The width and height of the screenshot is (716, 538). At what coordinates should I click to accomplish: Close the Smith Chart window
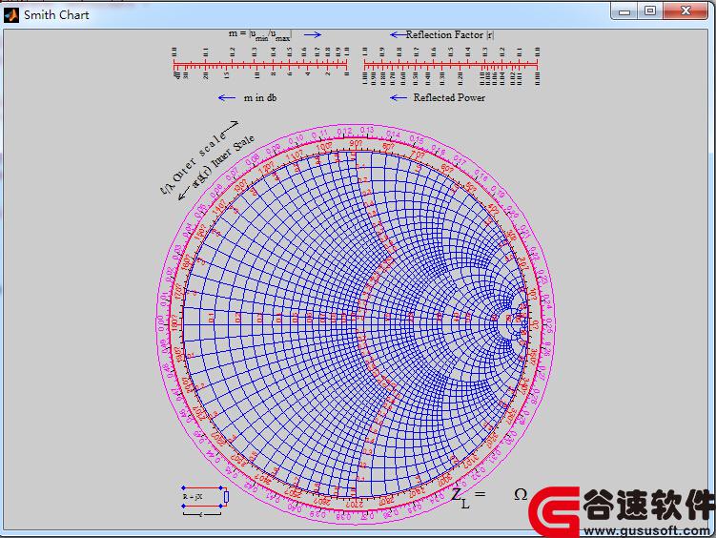coord(685,10)
